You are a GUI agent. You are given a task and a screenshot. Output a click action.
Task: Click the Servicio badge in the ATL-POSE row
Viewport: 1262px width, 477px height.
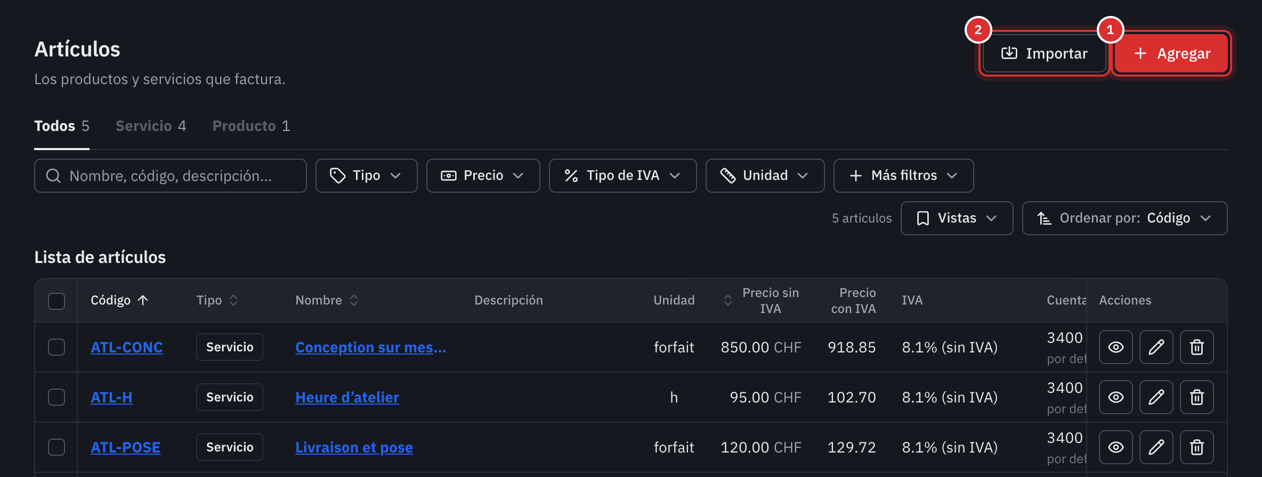[230, 447]
